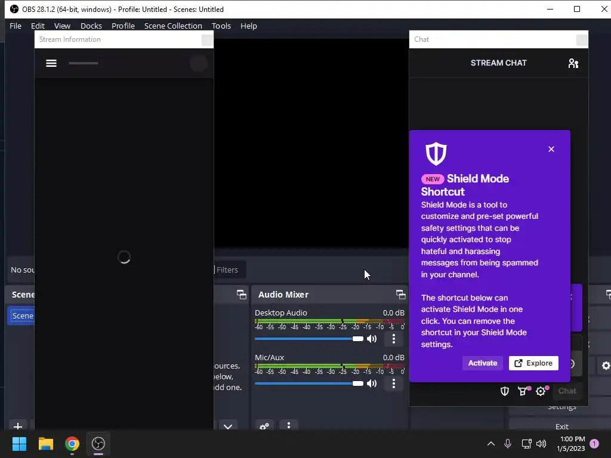Open Windows Start menu
Image resolution: width=611 pixels, height=458 pixels.
pyautogui.click(x=19, y=444)
